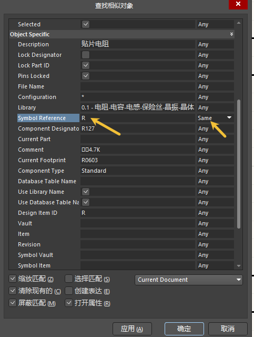254x337 pixels.
Task: Set the Library match type Any
Action: (216, 107)
